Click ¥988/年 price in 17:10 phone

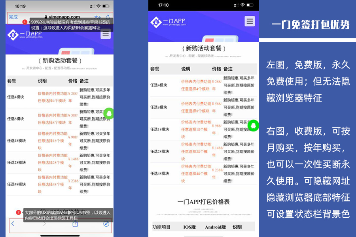click(217, 129)
